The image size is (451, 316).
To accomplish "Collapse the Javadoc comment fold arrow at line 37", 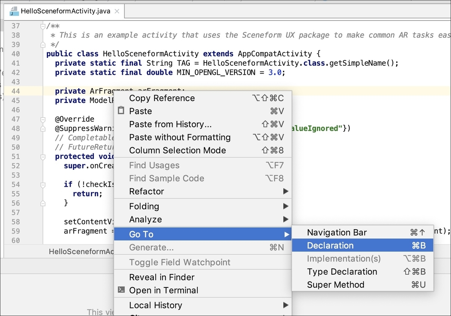I will tap(42, 26).
